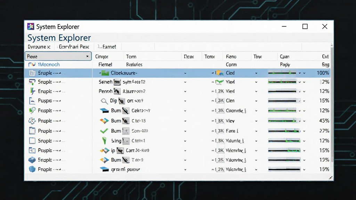Sort by the Cinqoe column header
The height and width of the screenshot is (200, 356).
(x=102, y=57)
